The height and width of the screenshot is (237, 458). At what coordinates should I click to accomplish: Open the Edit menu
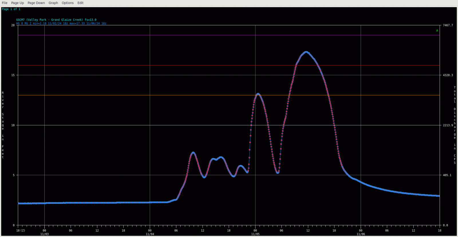(80, 3)
